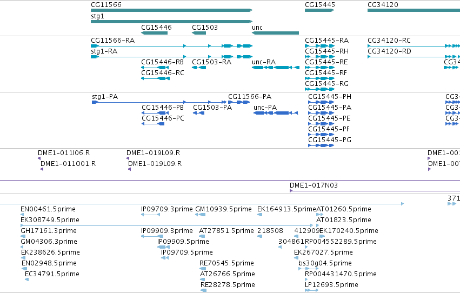Click the CG15445-RA transcript label
This screenshot has width=460, height=293.
(327, 41)
